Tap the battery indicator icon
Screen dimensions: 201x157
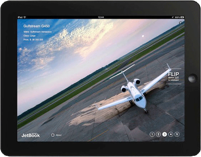[182, 17]
